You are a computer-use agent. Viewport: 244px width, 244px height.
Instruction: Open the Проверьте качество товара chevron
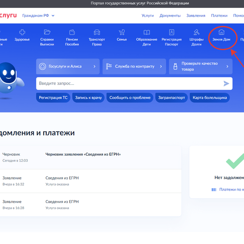coord(227,66)
